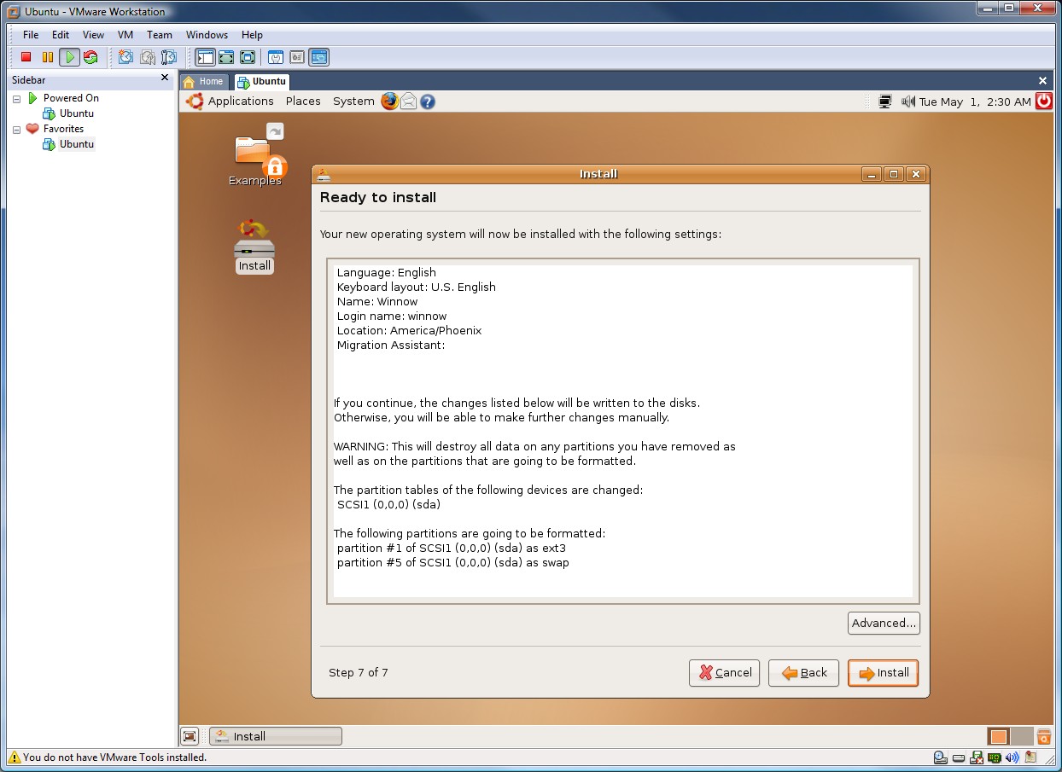Click the Install button to begin installation
Screen dimensions: 1062x772
[883, 673]
